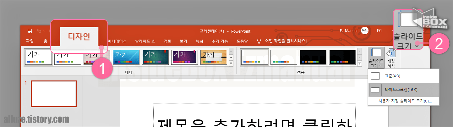Open the 녹화 tab
Image resolution: width=453 pixels, height=127 pixels.
click(199, 41)
